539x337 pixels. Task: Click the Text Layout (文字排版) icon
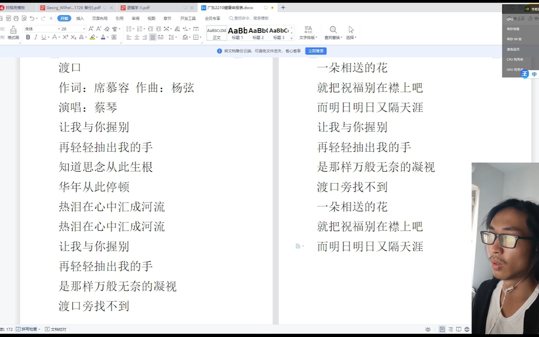308,30
